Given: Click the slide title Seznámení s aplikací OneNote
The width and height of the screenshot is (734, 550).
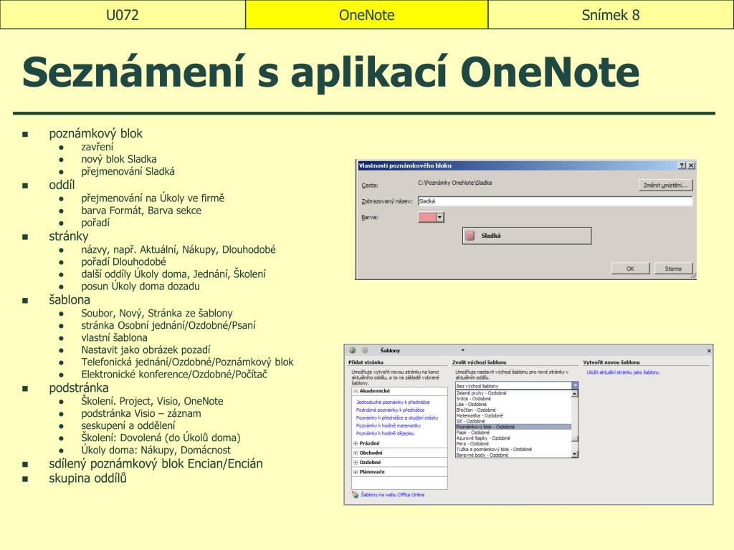Looking at the screenshot, I should click(x=330, y=72).
